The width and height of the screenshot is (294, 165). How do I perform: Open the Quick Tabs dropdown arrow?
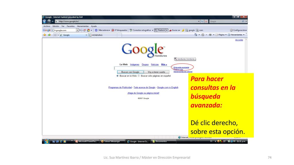58,35
